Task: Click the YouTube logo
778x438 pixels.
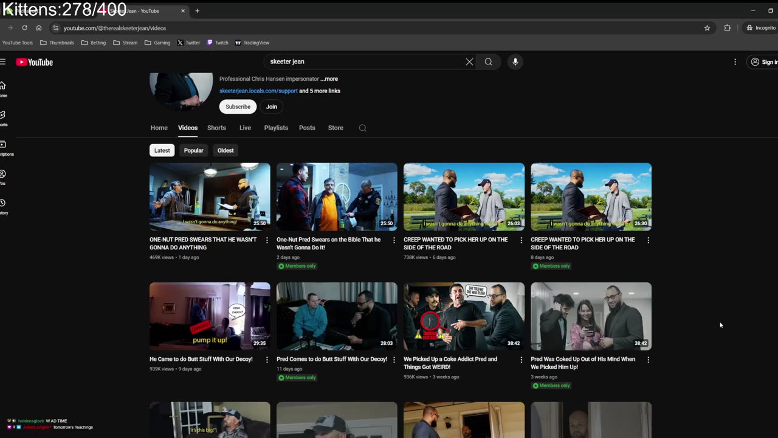Action: (35, 62)
